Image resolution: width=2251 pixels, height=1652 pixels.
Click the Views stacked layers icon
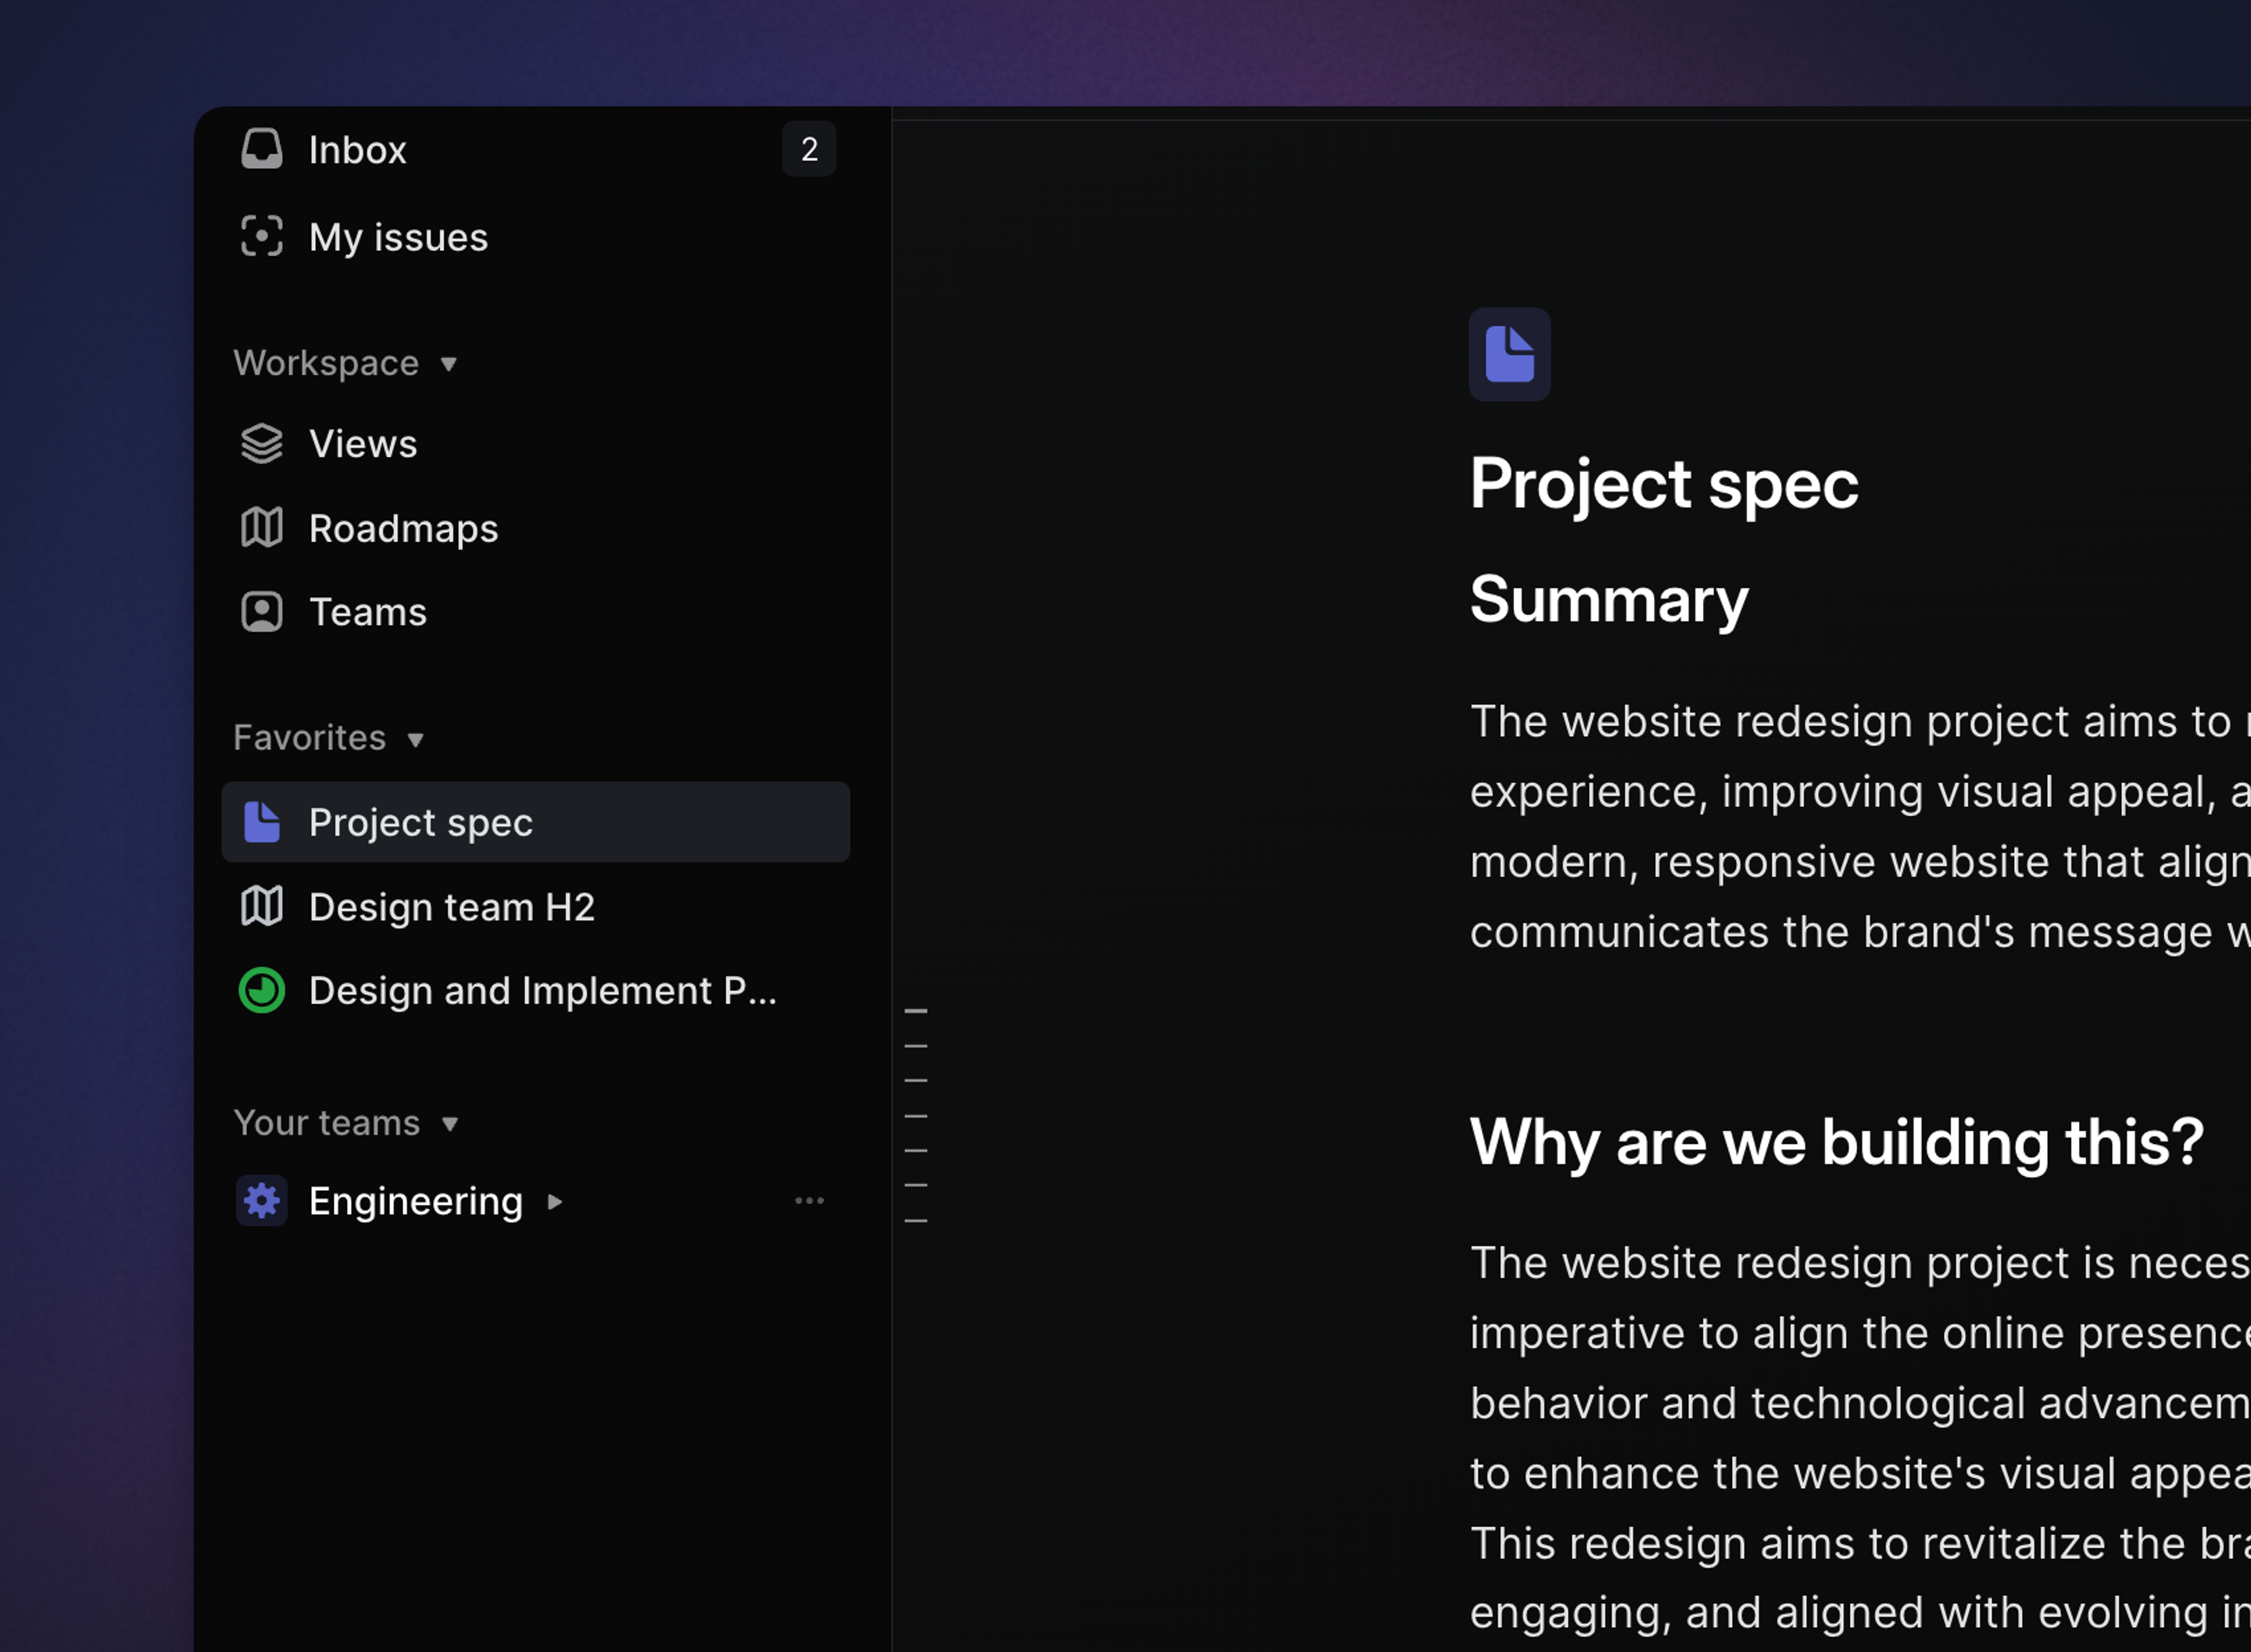pyautogui.click(x=262, y=444)
